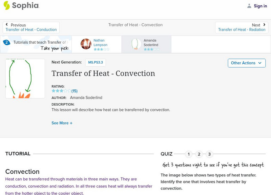This screenshot has height=195, width=271.
Task: Click the convection lesson thumbnail image
Action: pyautogui.click(x=25, y=79)
